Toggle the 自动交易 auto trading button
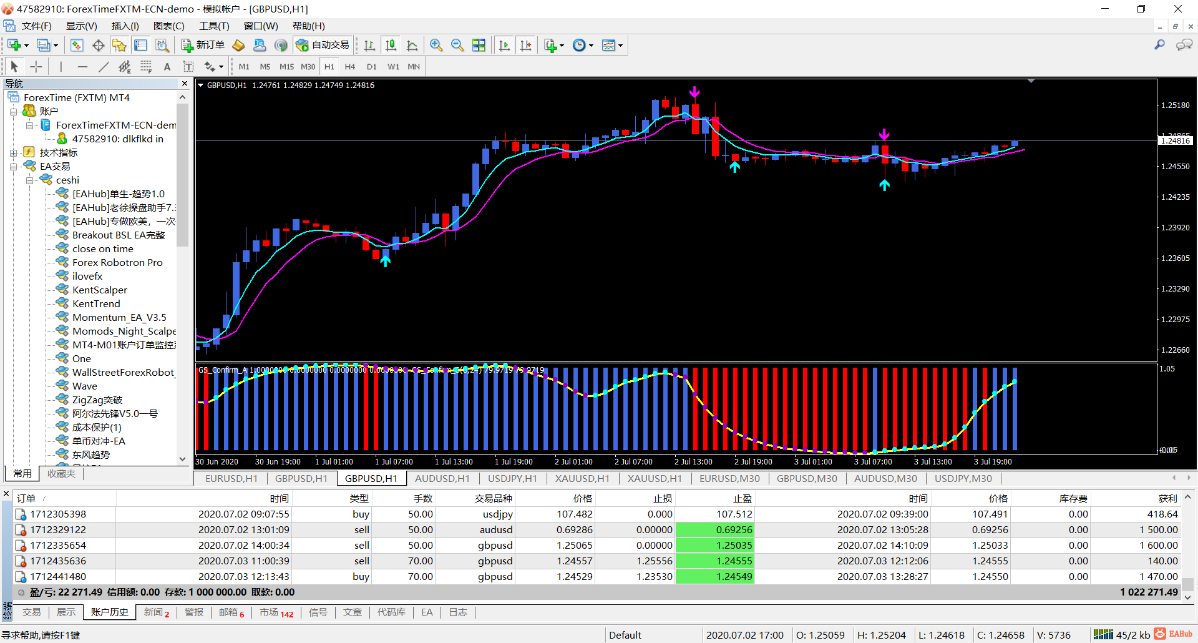This screenshot has width=1198, height=643. [323, 46]
